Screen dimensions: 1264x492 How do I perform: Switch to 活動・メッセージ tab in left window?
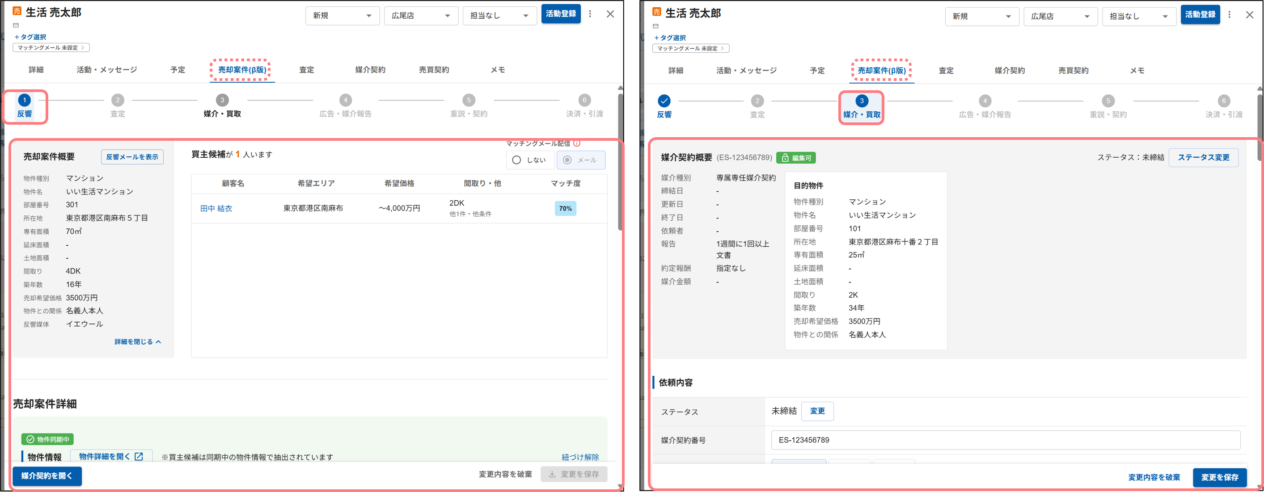106,70
